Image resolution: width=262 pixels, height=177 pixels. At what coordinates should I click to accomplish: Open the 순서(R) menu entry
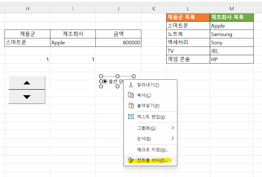coord(150,138)
